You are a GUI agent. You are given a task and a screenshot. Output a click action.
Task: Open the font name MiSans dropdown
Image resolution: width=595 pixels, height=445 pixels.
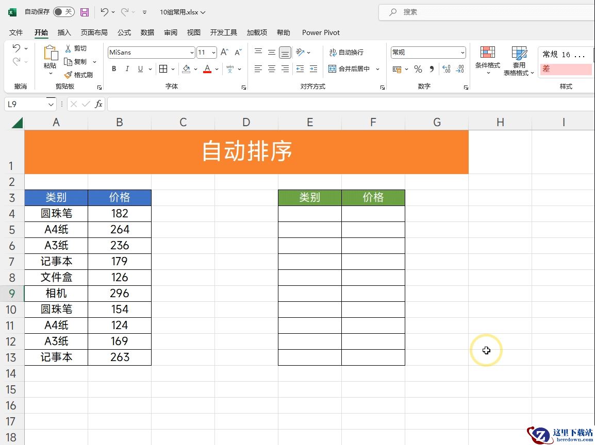pos(192,53)
